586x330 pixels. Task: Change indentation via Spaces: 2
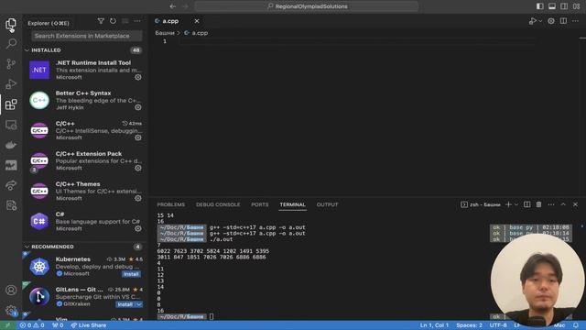469,325
